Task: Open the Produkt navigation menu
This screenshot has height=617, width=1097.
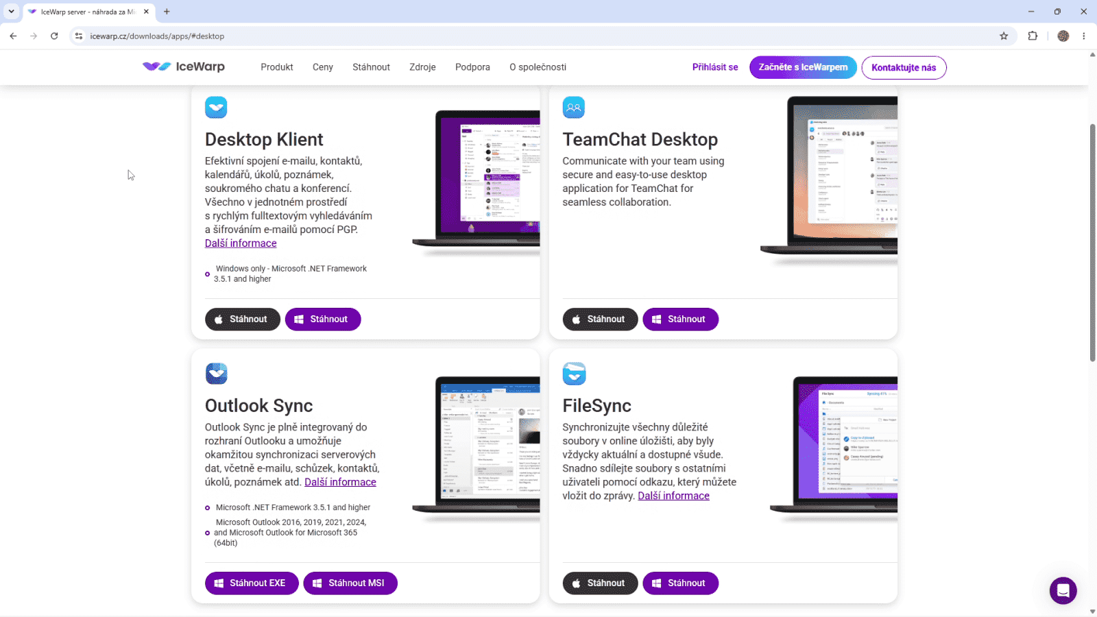Action: tap(277, 67)
